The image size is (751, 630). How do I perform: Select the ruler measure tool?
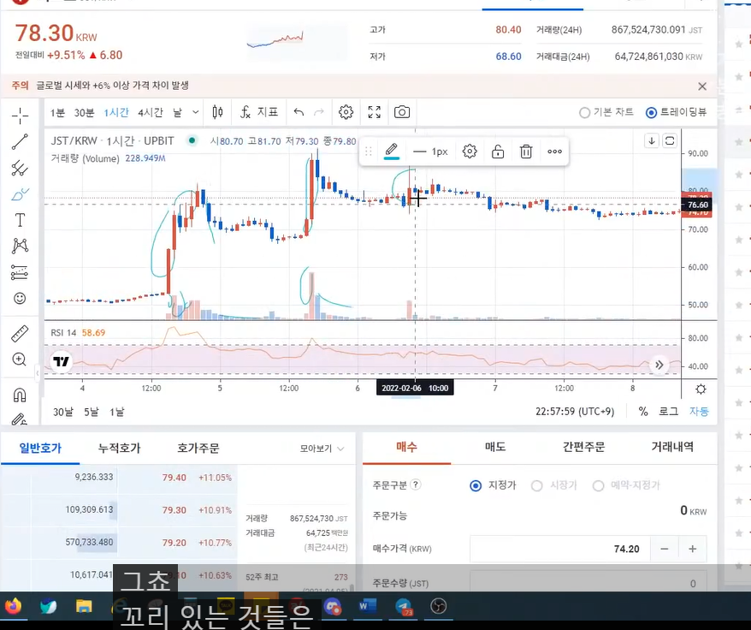coord(20,334)
